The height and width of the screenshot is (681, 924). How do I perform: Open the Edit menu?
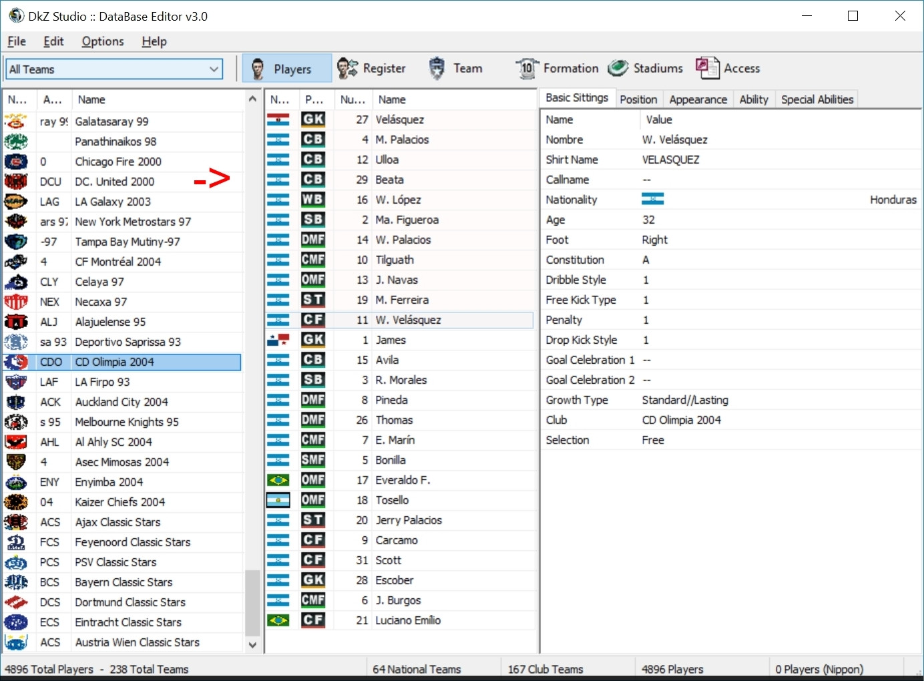[x=53, y=41]
